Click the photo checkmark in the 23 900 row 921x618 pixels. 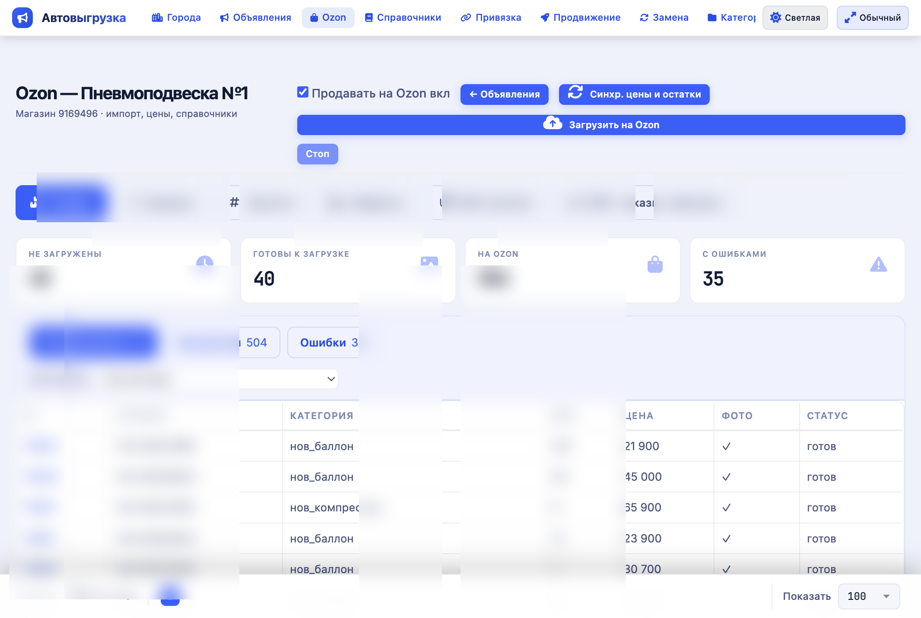pyautogui.click(x=727, y=539)
